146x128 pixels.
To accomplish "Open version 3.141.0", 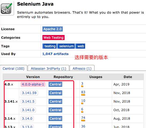I will 28,110.
